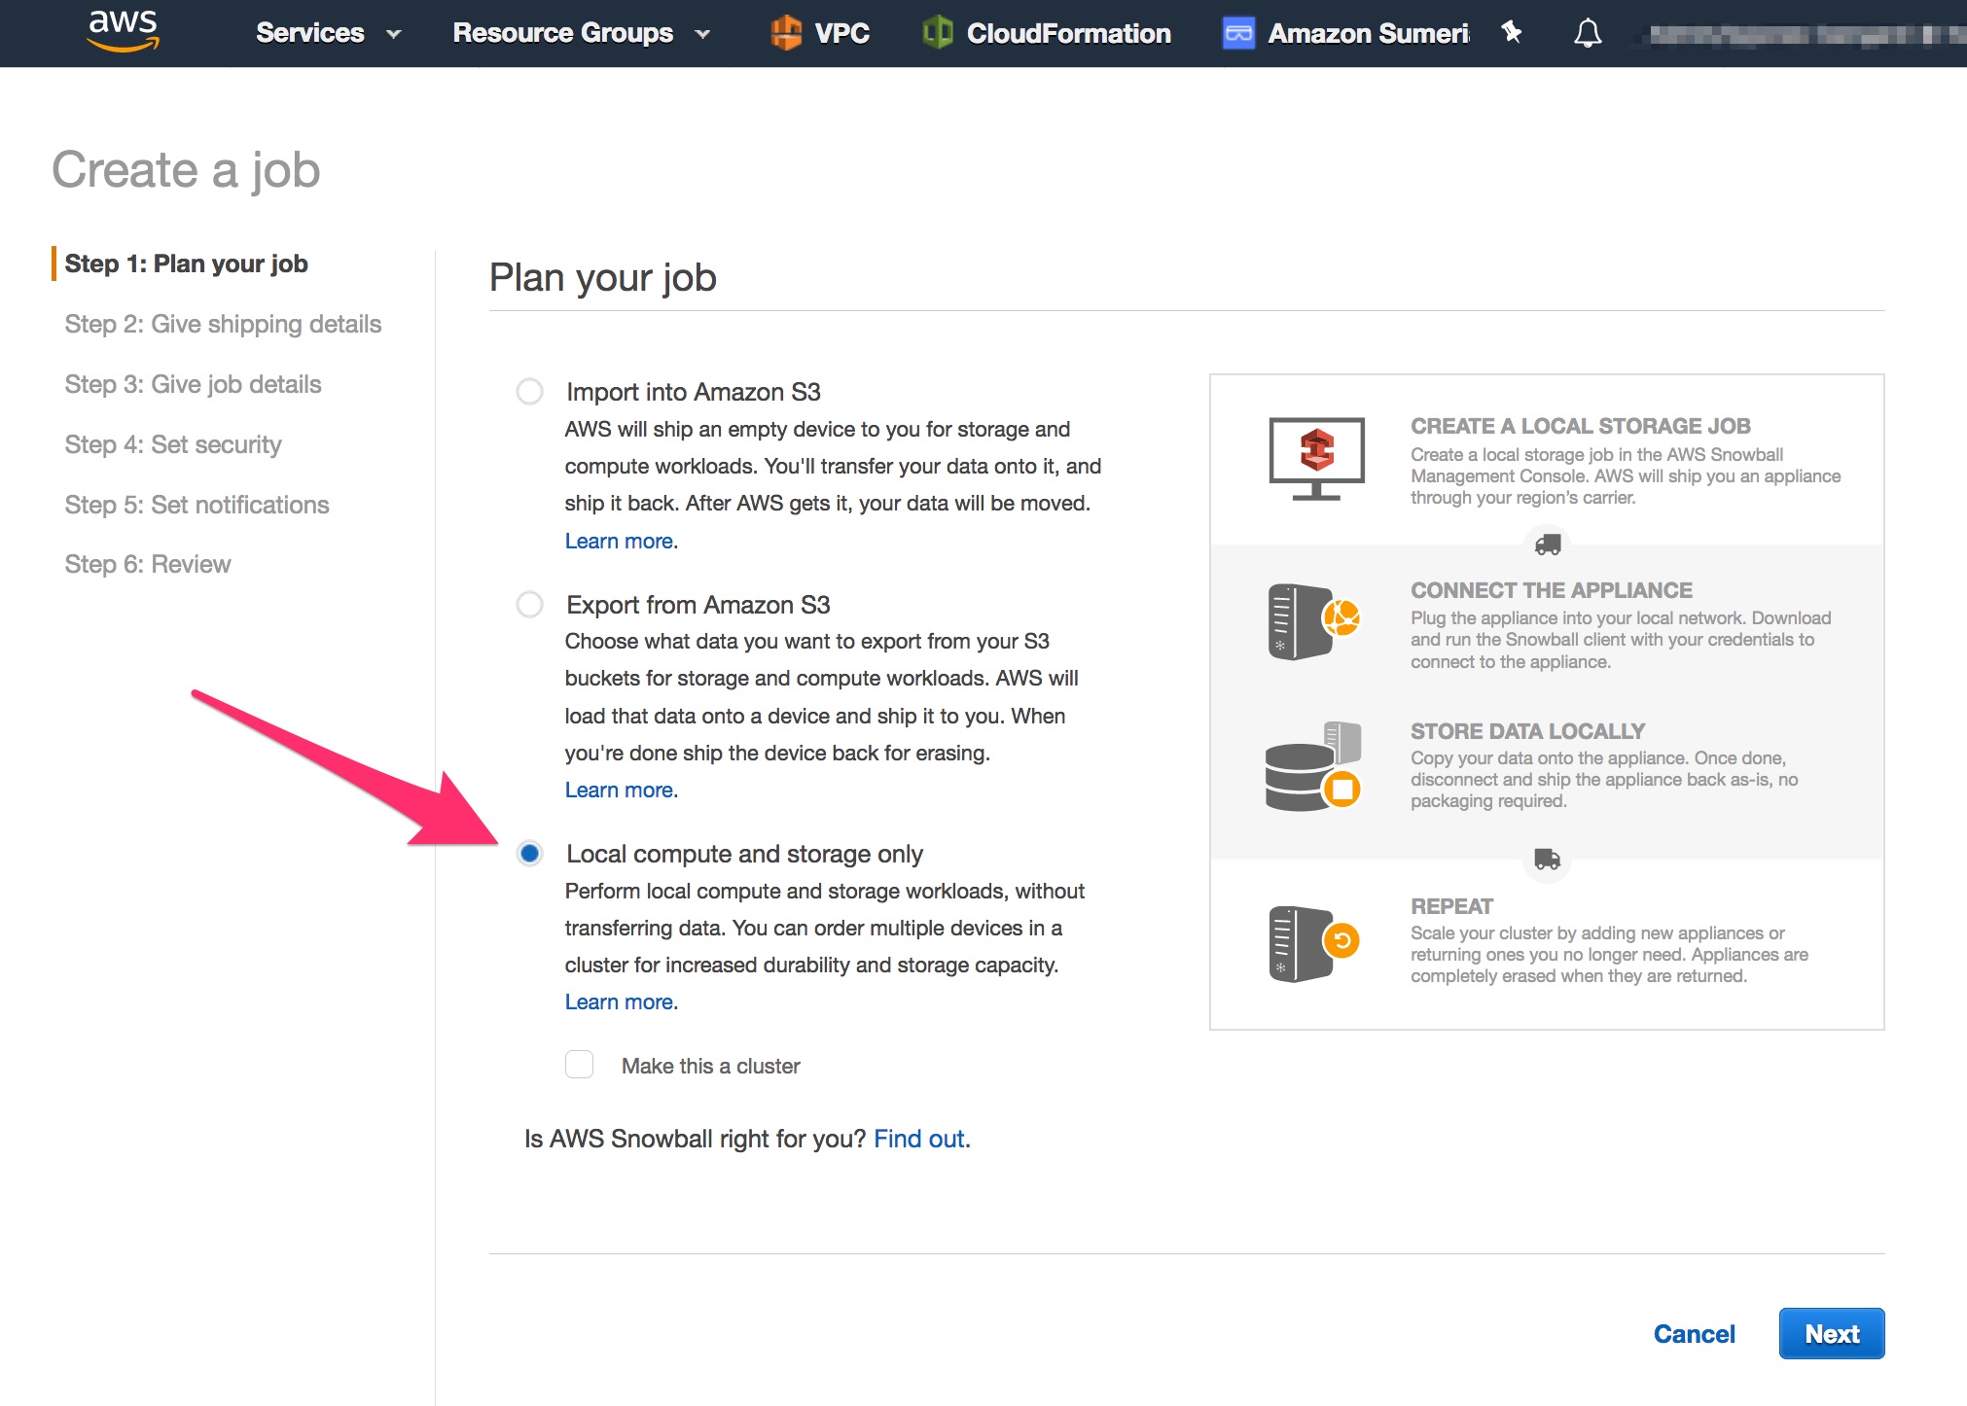Enable Make this a cluster checkbox
1967x1406 pixels.
pos(580,1065)
